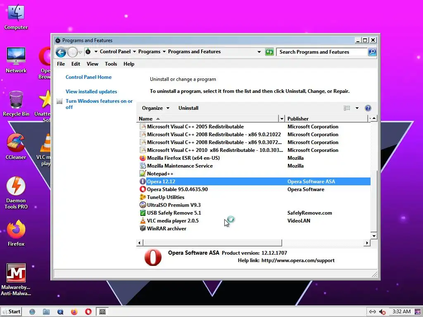423x317 pixels.
Task: Click the Uninstall toolbar button
Action: pyautogui.click(x=188, y=108)
